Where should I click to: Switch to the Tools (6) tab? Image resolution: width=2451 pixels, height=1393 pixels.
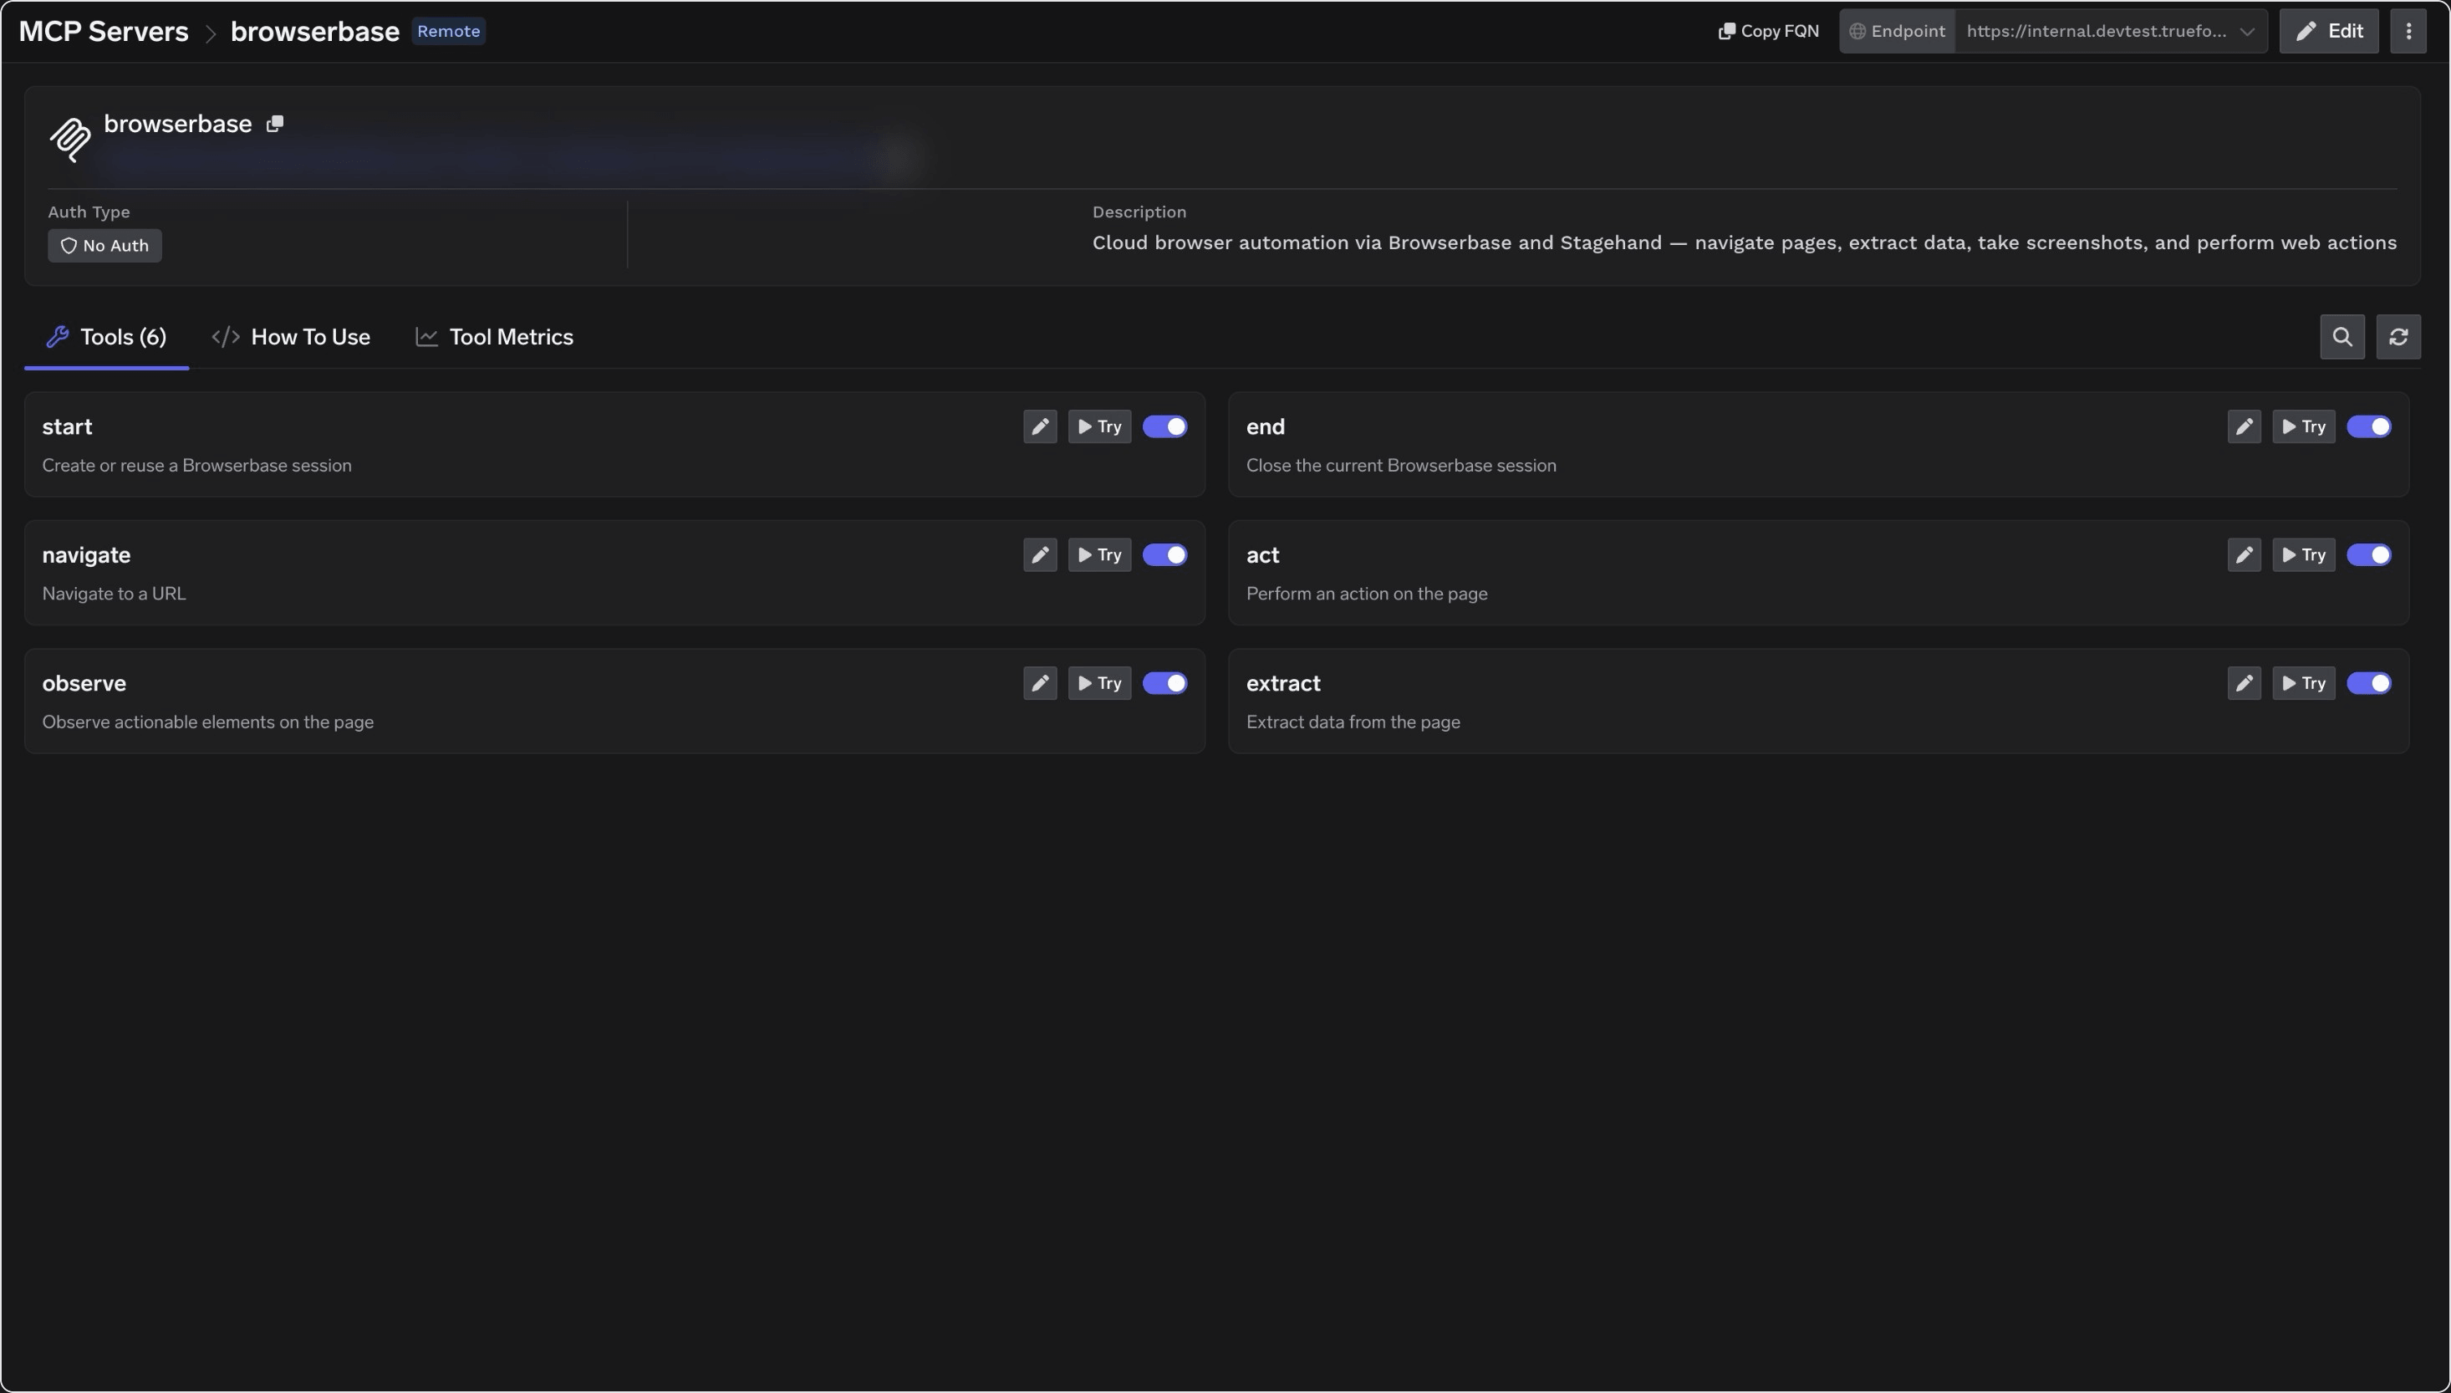pyautogui.click(x=106, y=337)
